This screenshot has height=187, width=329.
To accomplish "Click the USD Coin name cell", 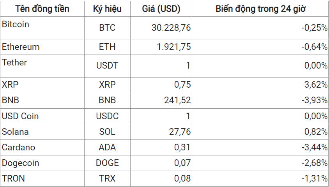I will pos(20,116).
